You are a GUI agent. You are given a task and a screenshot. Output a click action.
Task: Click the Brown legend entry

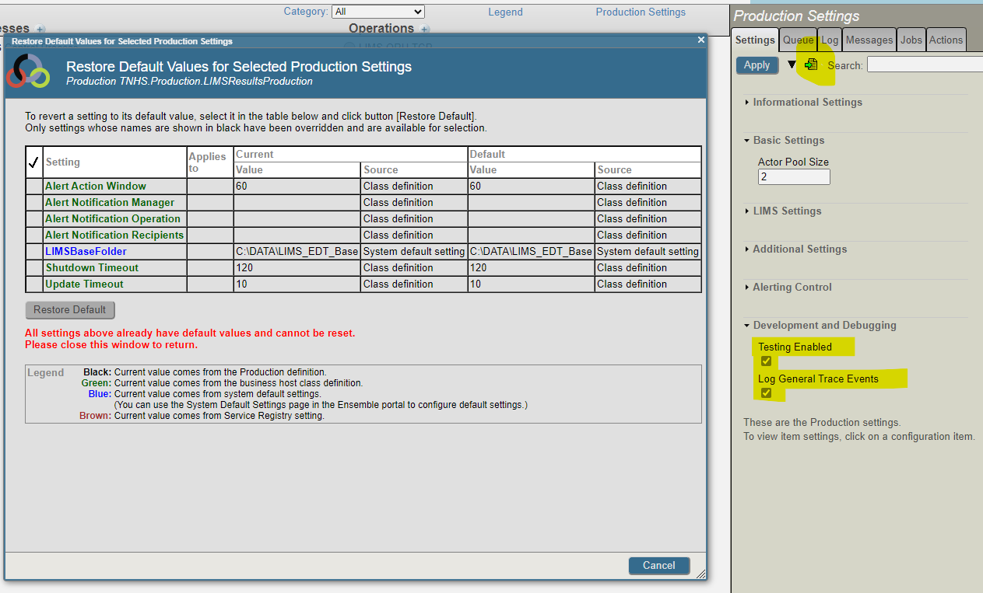(202, 416)
